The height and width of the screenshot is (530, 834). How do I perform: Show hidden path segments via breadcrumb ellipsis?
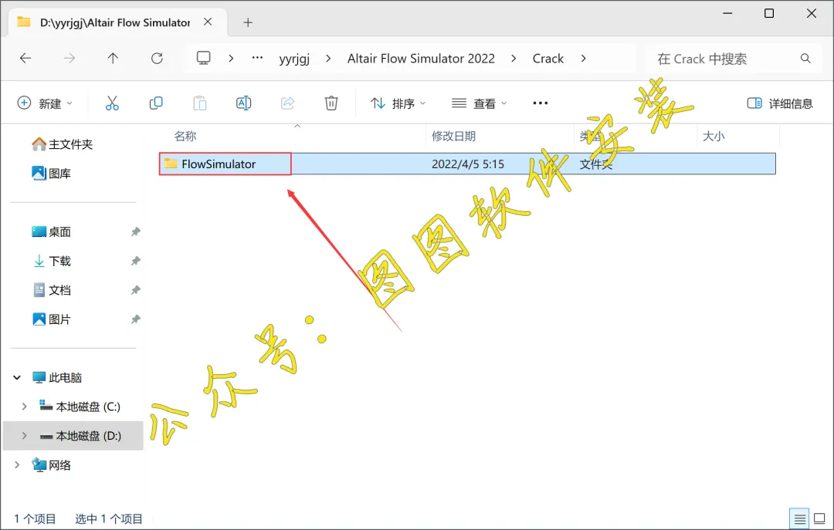point(257,58)
